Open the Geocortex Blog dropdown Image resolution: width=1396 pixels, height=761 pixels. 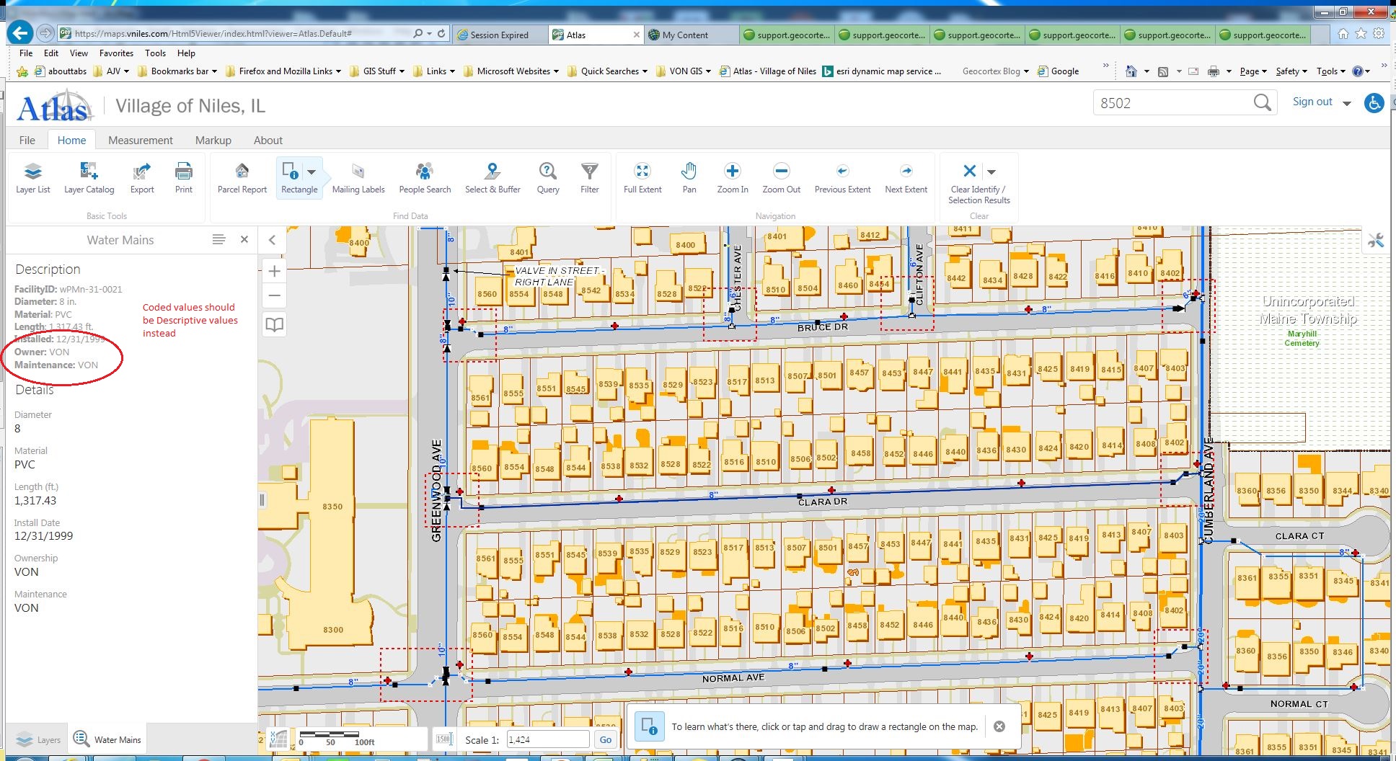[x=995, y=71]
